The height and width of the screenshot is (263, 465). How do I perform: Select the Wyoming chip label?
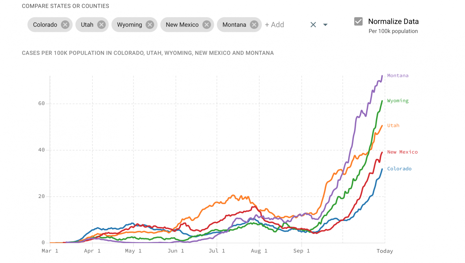[129, 25]
